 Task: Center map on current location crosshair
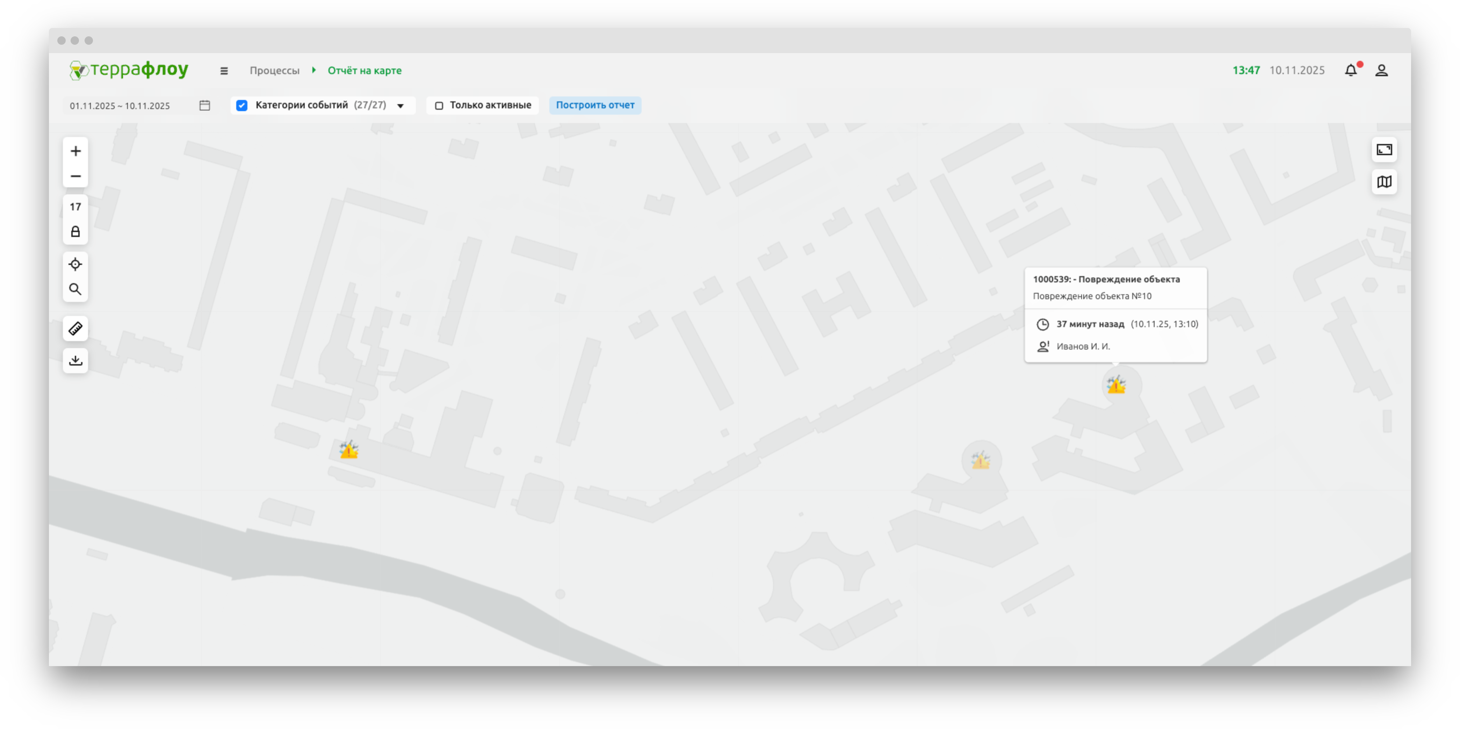pyautogui.click(x=75, y=264)
